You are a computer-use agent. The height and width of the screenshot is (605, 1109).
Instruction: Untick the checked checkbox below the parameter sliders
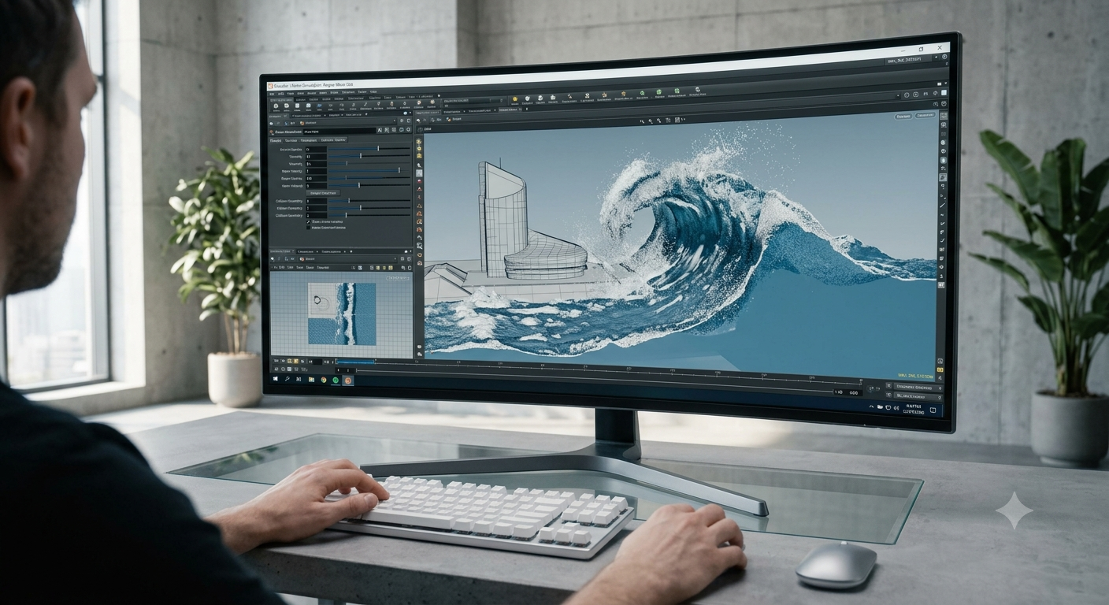(309, 221)
